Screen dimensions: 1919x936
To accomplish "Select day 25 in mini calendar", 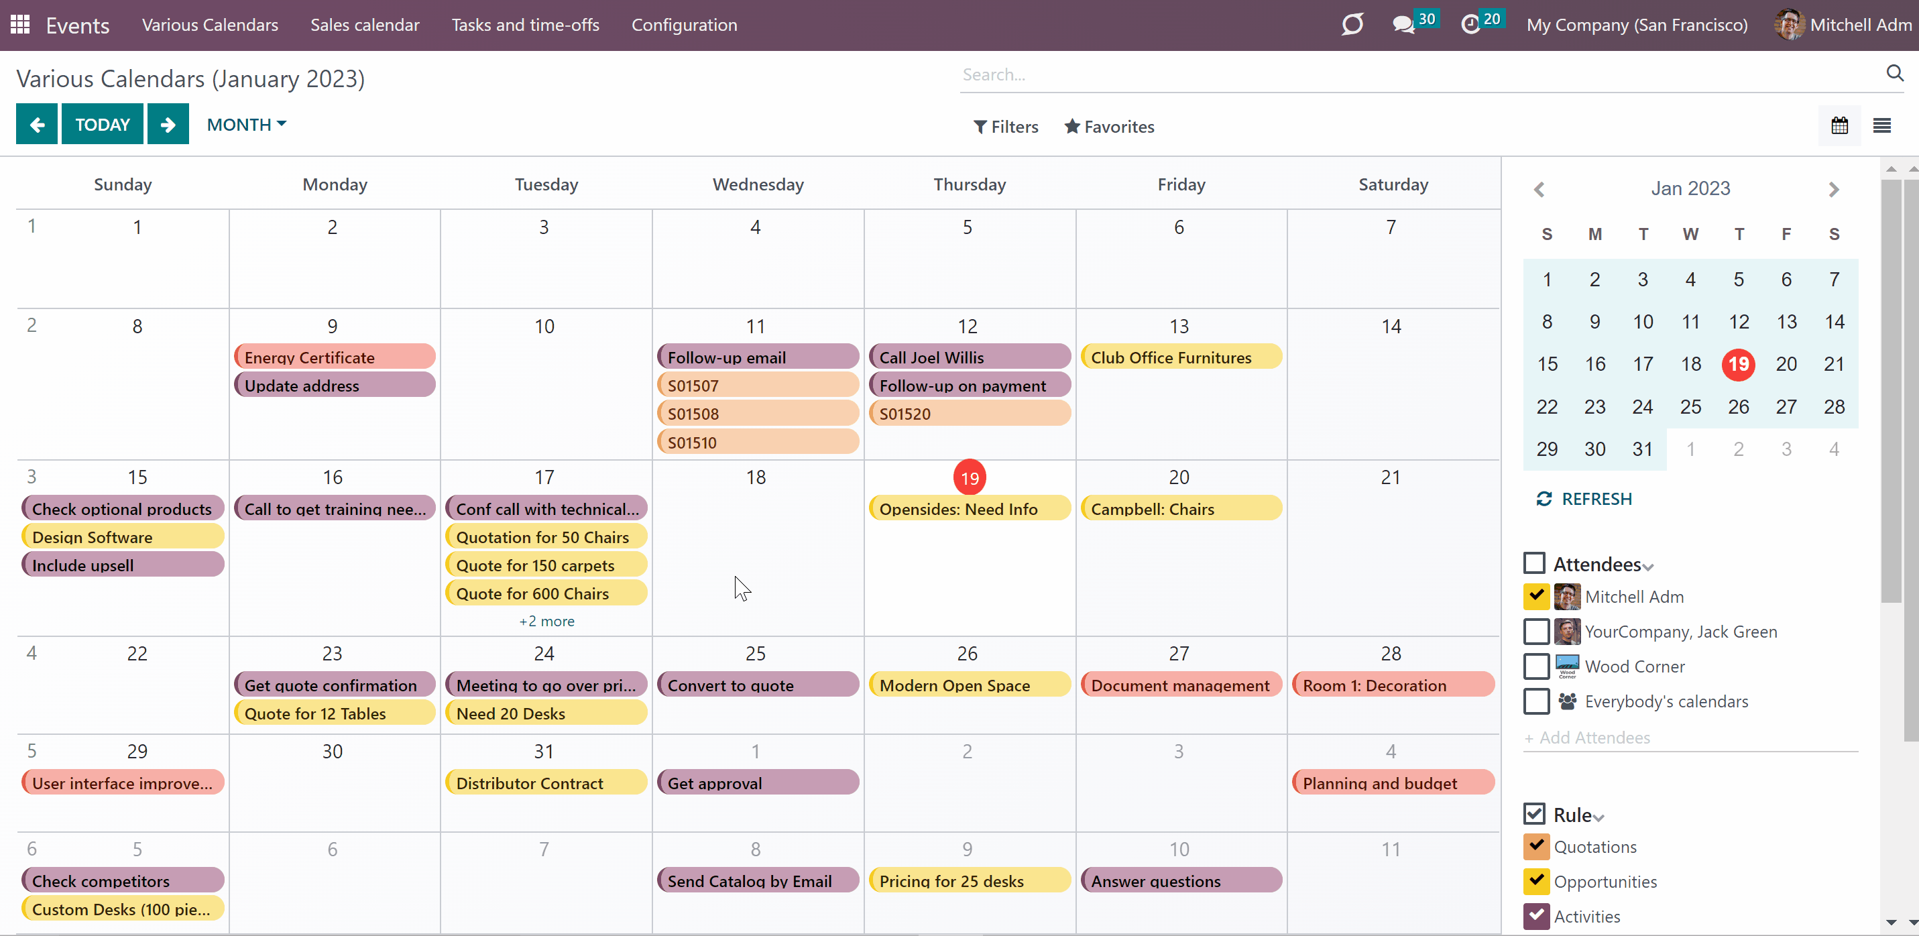I will 1690,407.
